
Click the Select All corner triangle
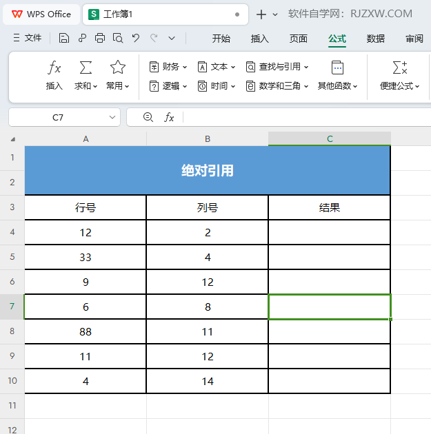pyautogui.click(x=12, y=139)
